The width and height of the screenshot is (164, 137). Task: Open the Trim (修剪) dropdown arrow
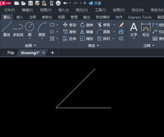click(x=114, y=25)
